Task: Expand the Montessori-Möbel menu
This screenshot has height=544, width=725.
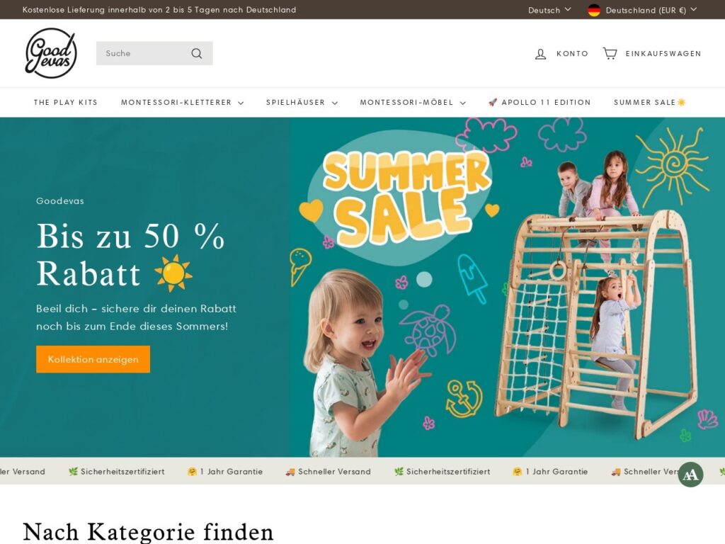Action: [413, 102]
